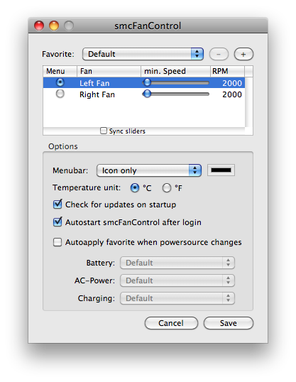Open the Battery favorite dropdown
This screenshot has height=382, width=296.
tap(177, 263)
